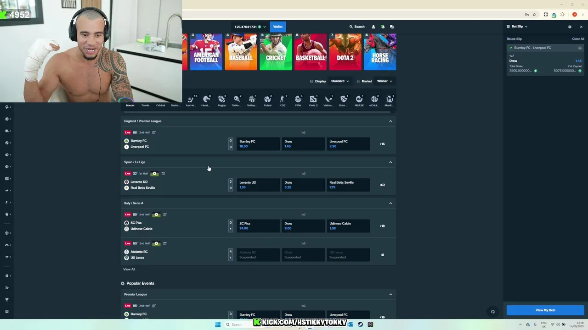This screenshot has width=588, height=330.
Task: Click Clear All in bet slip
Action: click(578, 39)
